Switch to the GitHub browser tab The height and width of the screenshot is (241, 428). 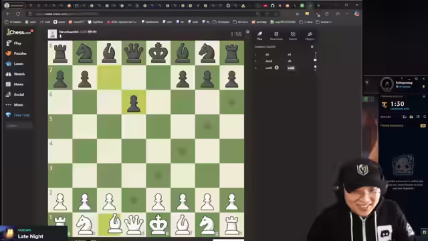point(272,5)
